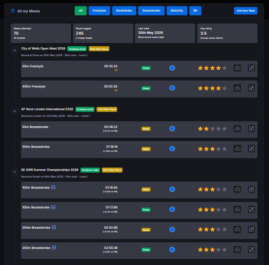Open video film icon on 01:18.92 Breaststroke race
The height and width of the screenshot is (265, 269).
(53, 187)
